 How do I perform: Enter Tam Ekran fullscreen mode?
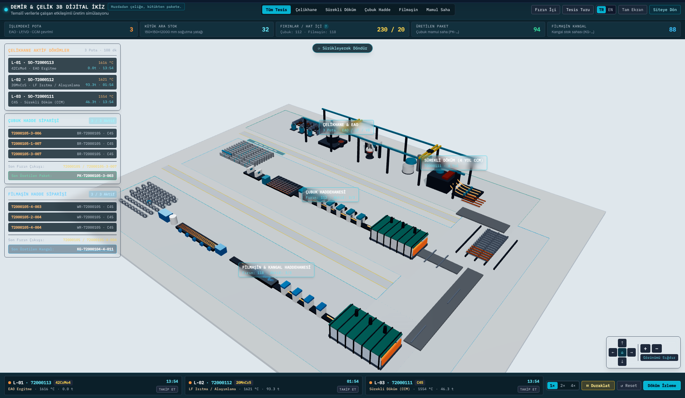(x=633, y=10)
